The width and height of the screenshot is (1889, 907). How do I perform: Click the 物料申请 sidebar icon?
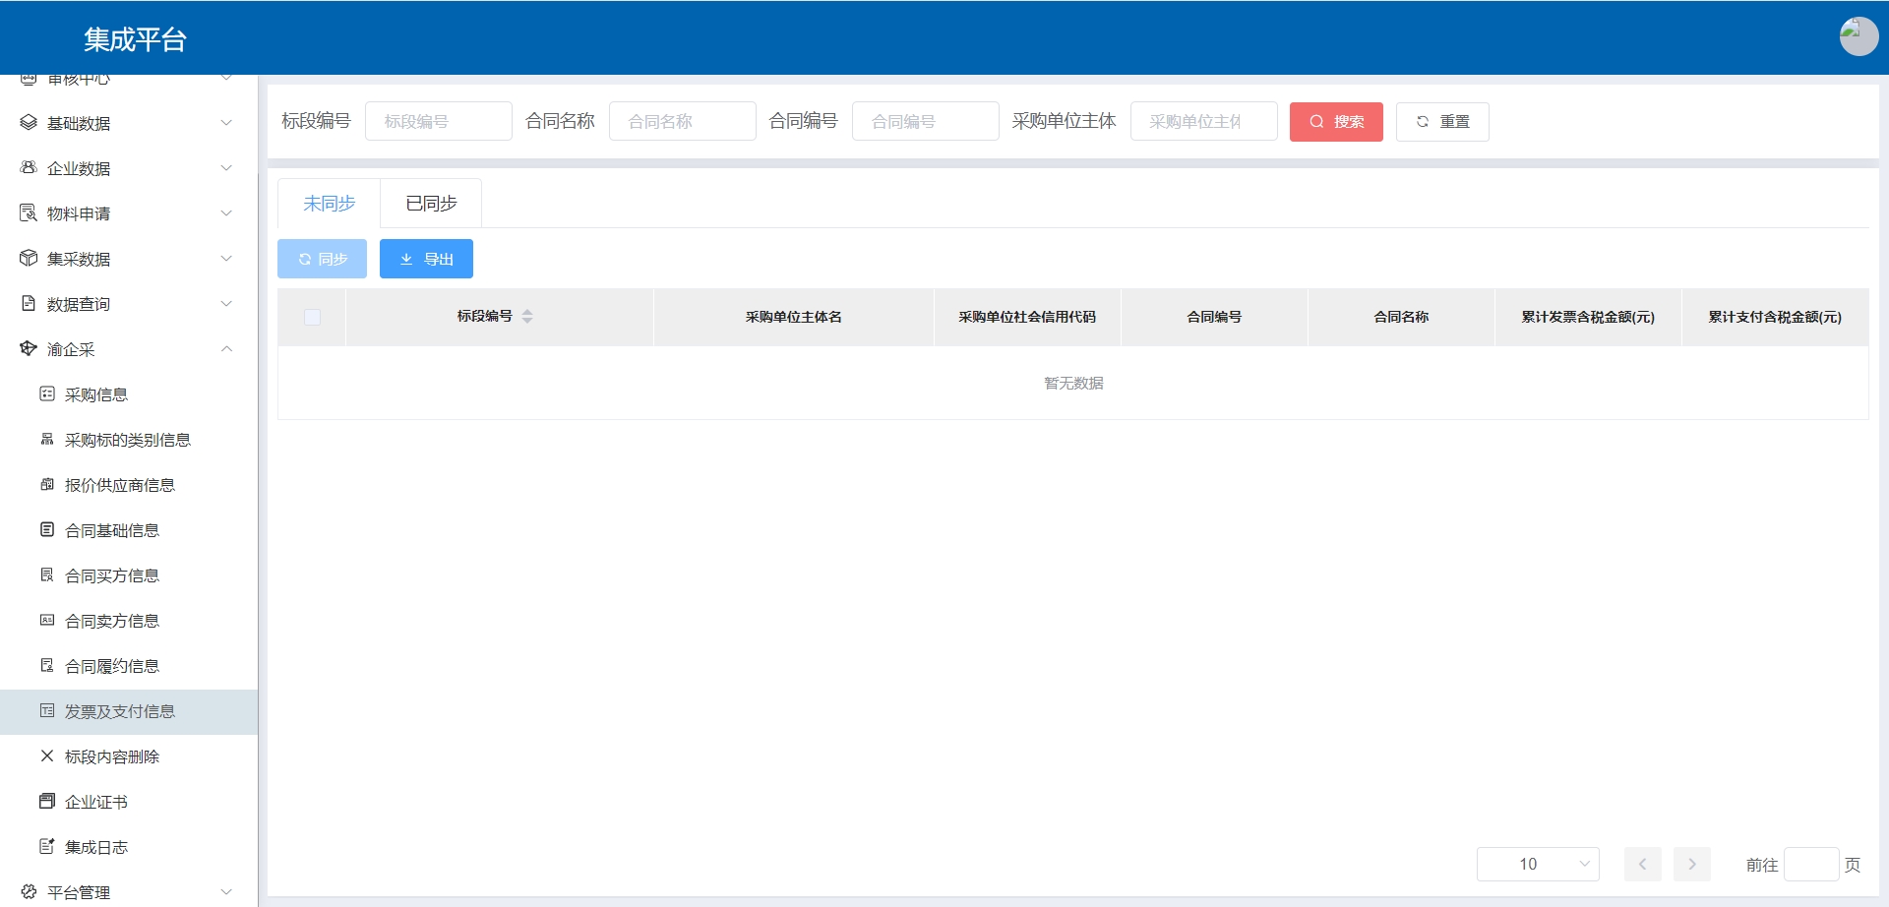pos(29,213)
